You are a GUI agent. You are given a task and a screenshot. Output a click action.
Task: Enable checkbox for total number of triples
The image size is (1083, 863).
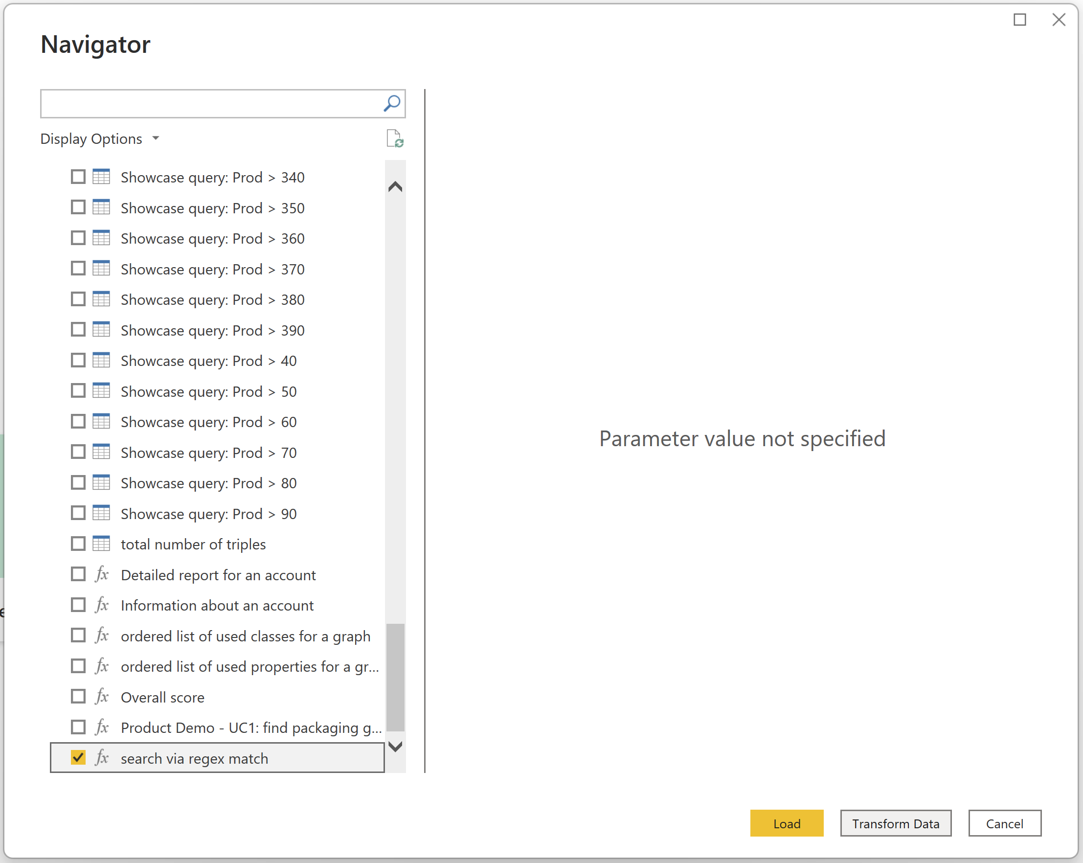(78, 544)
